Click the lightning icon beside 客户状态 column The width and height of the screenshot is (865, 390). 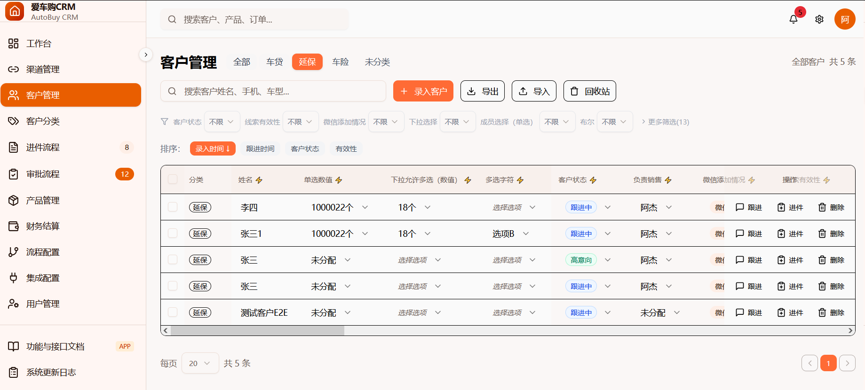[x=593, y=180]
